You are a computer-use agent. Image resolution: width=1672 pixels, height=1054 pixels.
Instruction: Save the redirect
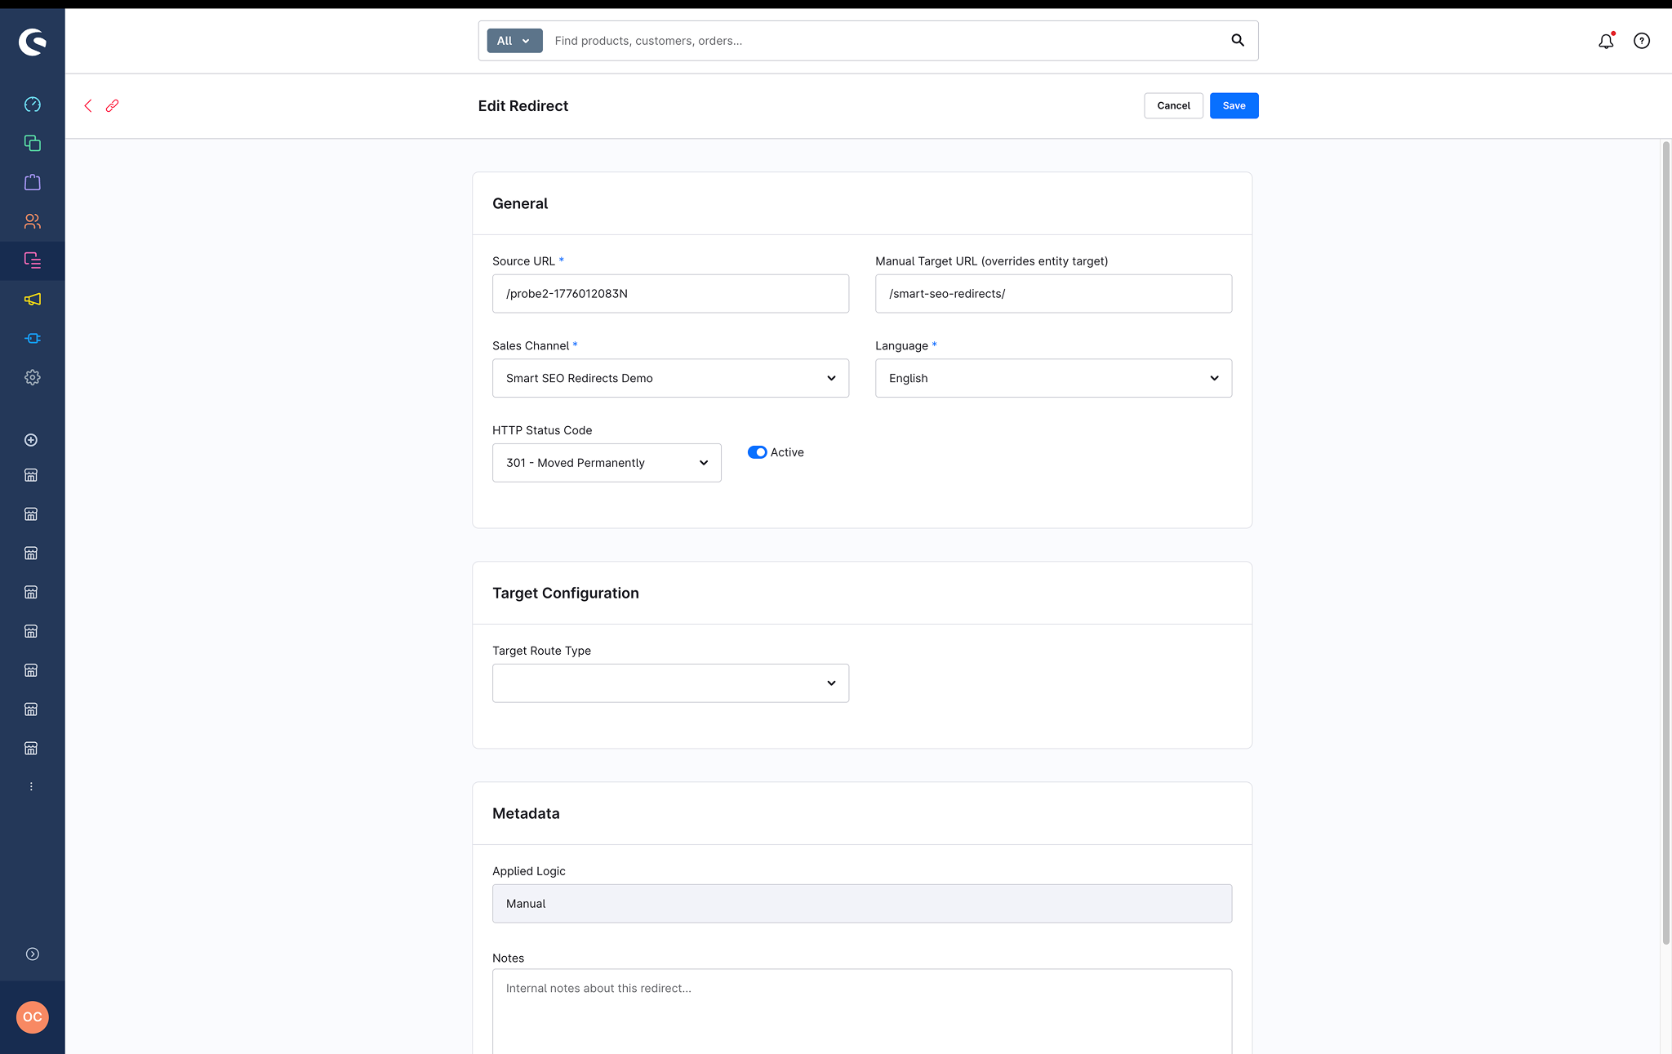(x=1234, y=105)
